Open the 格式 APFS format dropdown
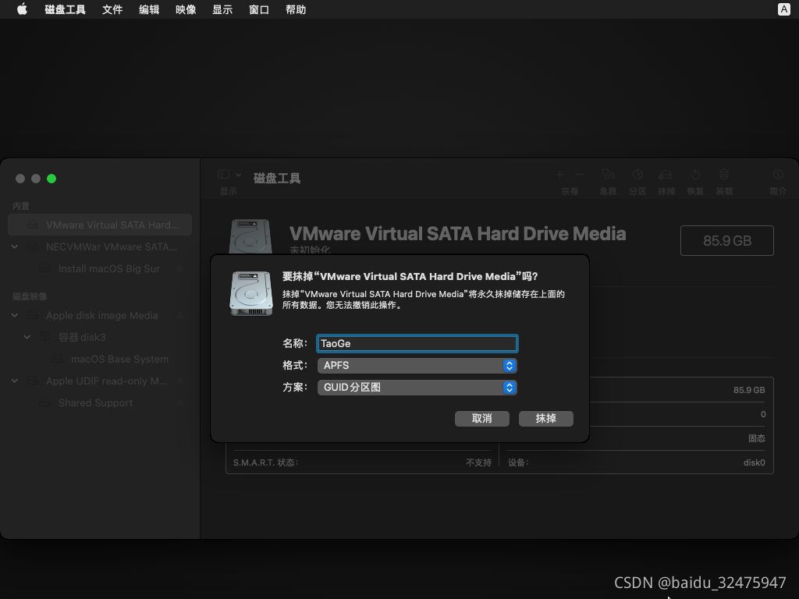Viewport: 799px width, 599px height. 417,366
